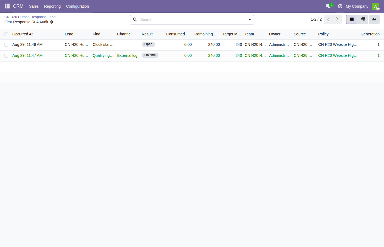Sort by the Policy column header
Viewport: 384px width, 247px height.
coord(323,34)
